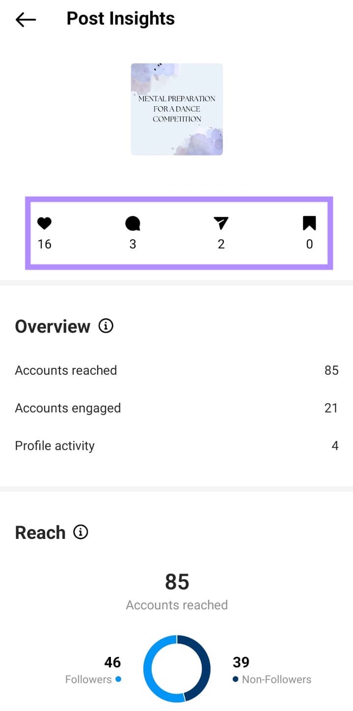Select the comment bubble icon
Image resolution: width=353 pixels, height=711 pixels.
pyautogui.click(x=133, y=224)
